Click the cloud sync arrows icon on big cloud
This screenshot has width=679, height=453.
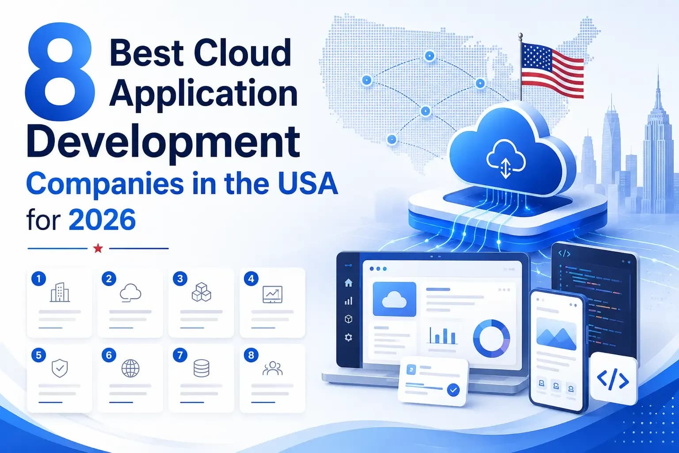coord(506,159)
